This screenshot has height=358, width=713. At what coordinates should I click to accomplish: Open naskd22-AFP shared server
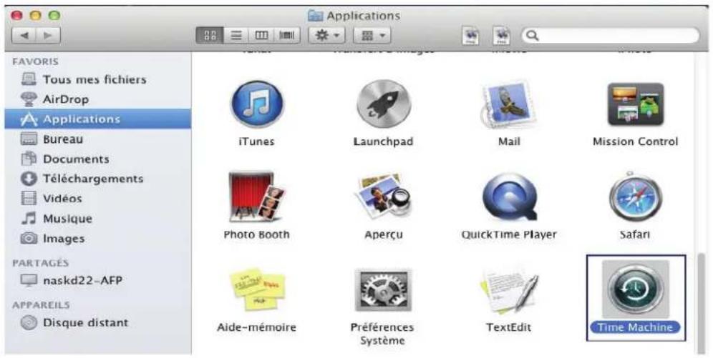coord(98,280)
